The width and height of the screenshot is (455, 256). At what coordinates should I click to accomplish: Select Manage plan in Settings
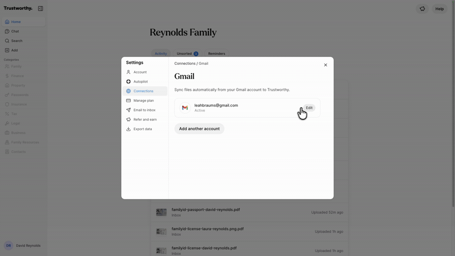click(x=145, y=100)
